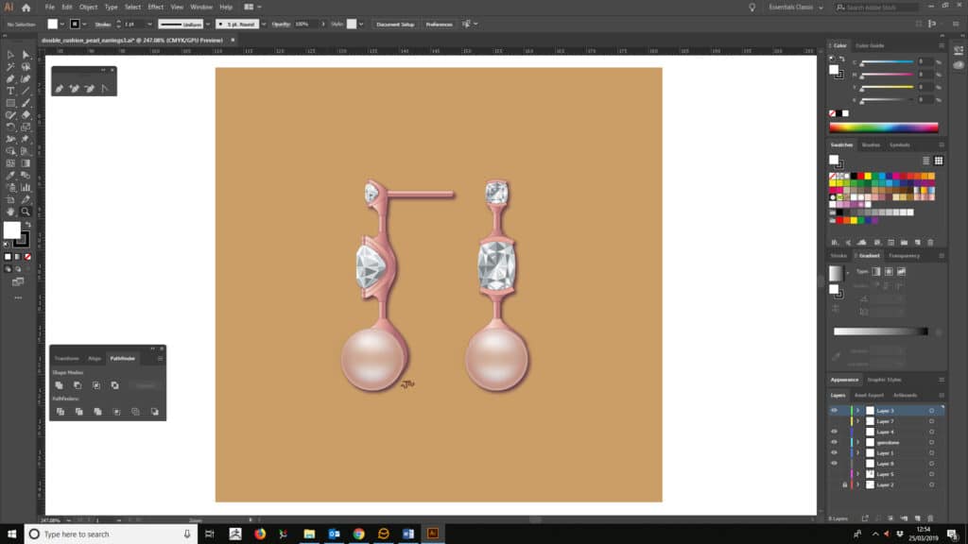Toggle visibility of the gemstone layer
This screenshot has height=544, width=968.
(834, 442)
